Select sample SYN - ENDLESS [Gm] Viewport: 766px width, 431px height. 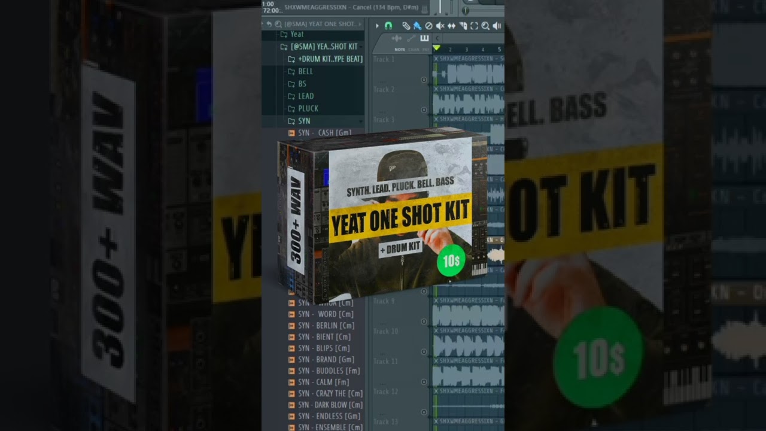[x=324, y=416]
